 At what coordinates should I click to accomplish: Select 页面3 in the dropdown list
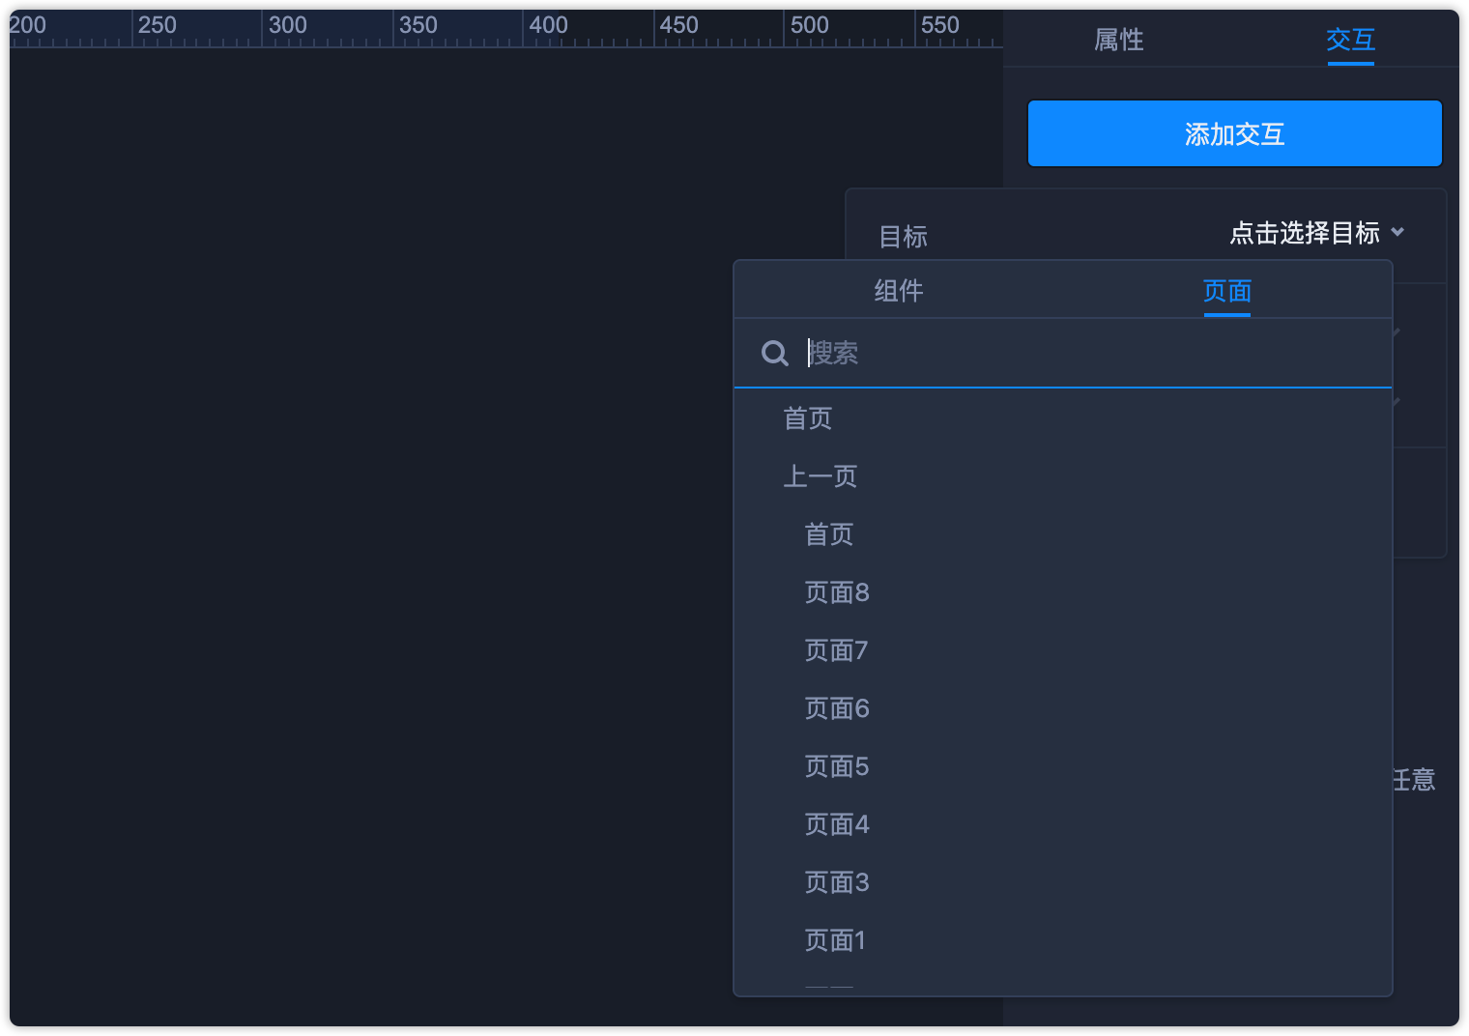pos(837,882)
